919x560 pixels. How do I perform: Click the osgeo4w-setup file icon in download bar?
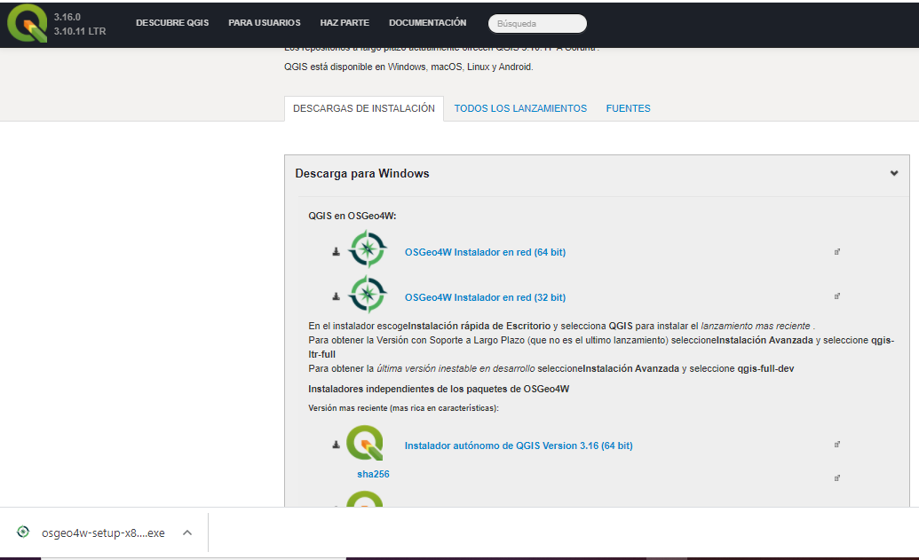(23, 532)
